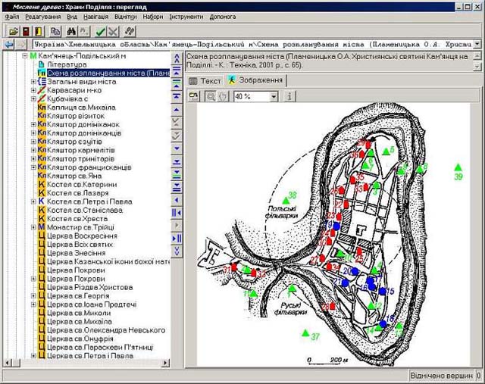Image resolution: width=485 pixels, height=384 pixels.
Task: Select Костел св.Катерини in the tree
Action: click(81, 185)
